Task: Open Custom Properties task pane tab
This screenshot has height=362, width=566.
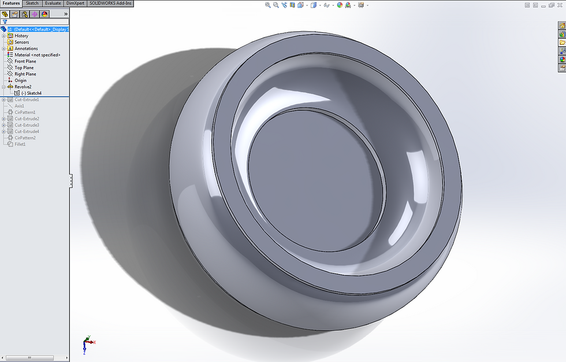Action: click(x=562, y=68)
